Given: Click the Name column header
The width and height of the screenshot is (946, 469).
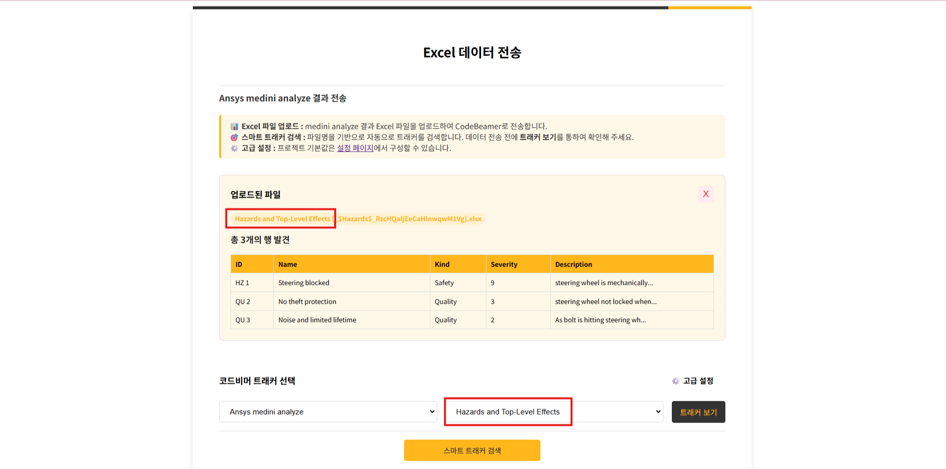Looking at the screenshot, I should coord(288,264).
